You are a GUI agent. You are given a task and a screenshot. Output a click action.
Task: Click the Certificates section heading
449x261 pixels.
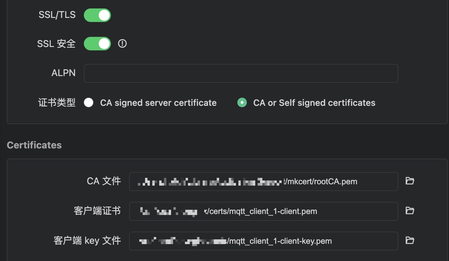(34, 145)
